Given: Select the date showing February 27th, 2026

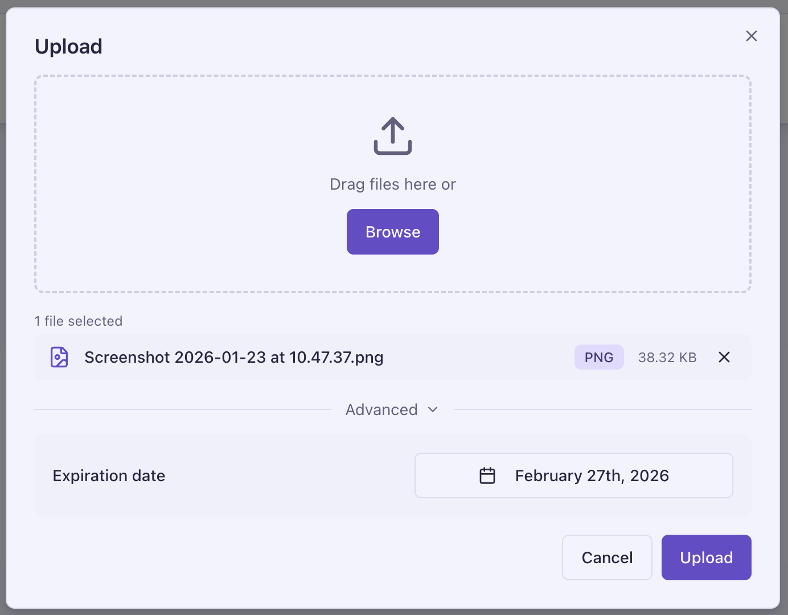Looking at the screenshot, I should [592, 475].
